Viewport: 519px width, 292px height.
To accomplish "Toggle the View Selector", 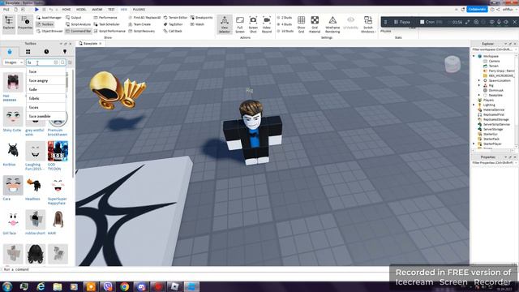I will point(225,24).
